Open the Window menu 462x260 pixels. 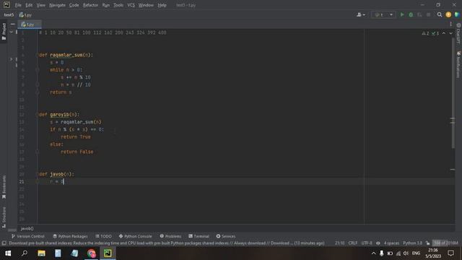coord(146,5)
